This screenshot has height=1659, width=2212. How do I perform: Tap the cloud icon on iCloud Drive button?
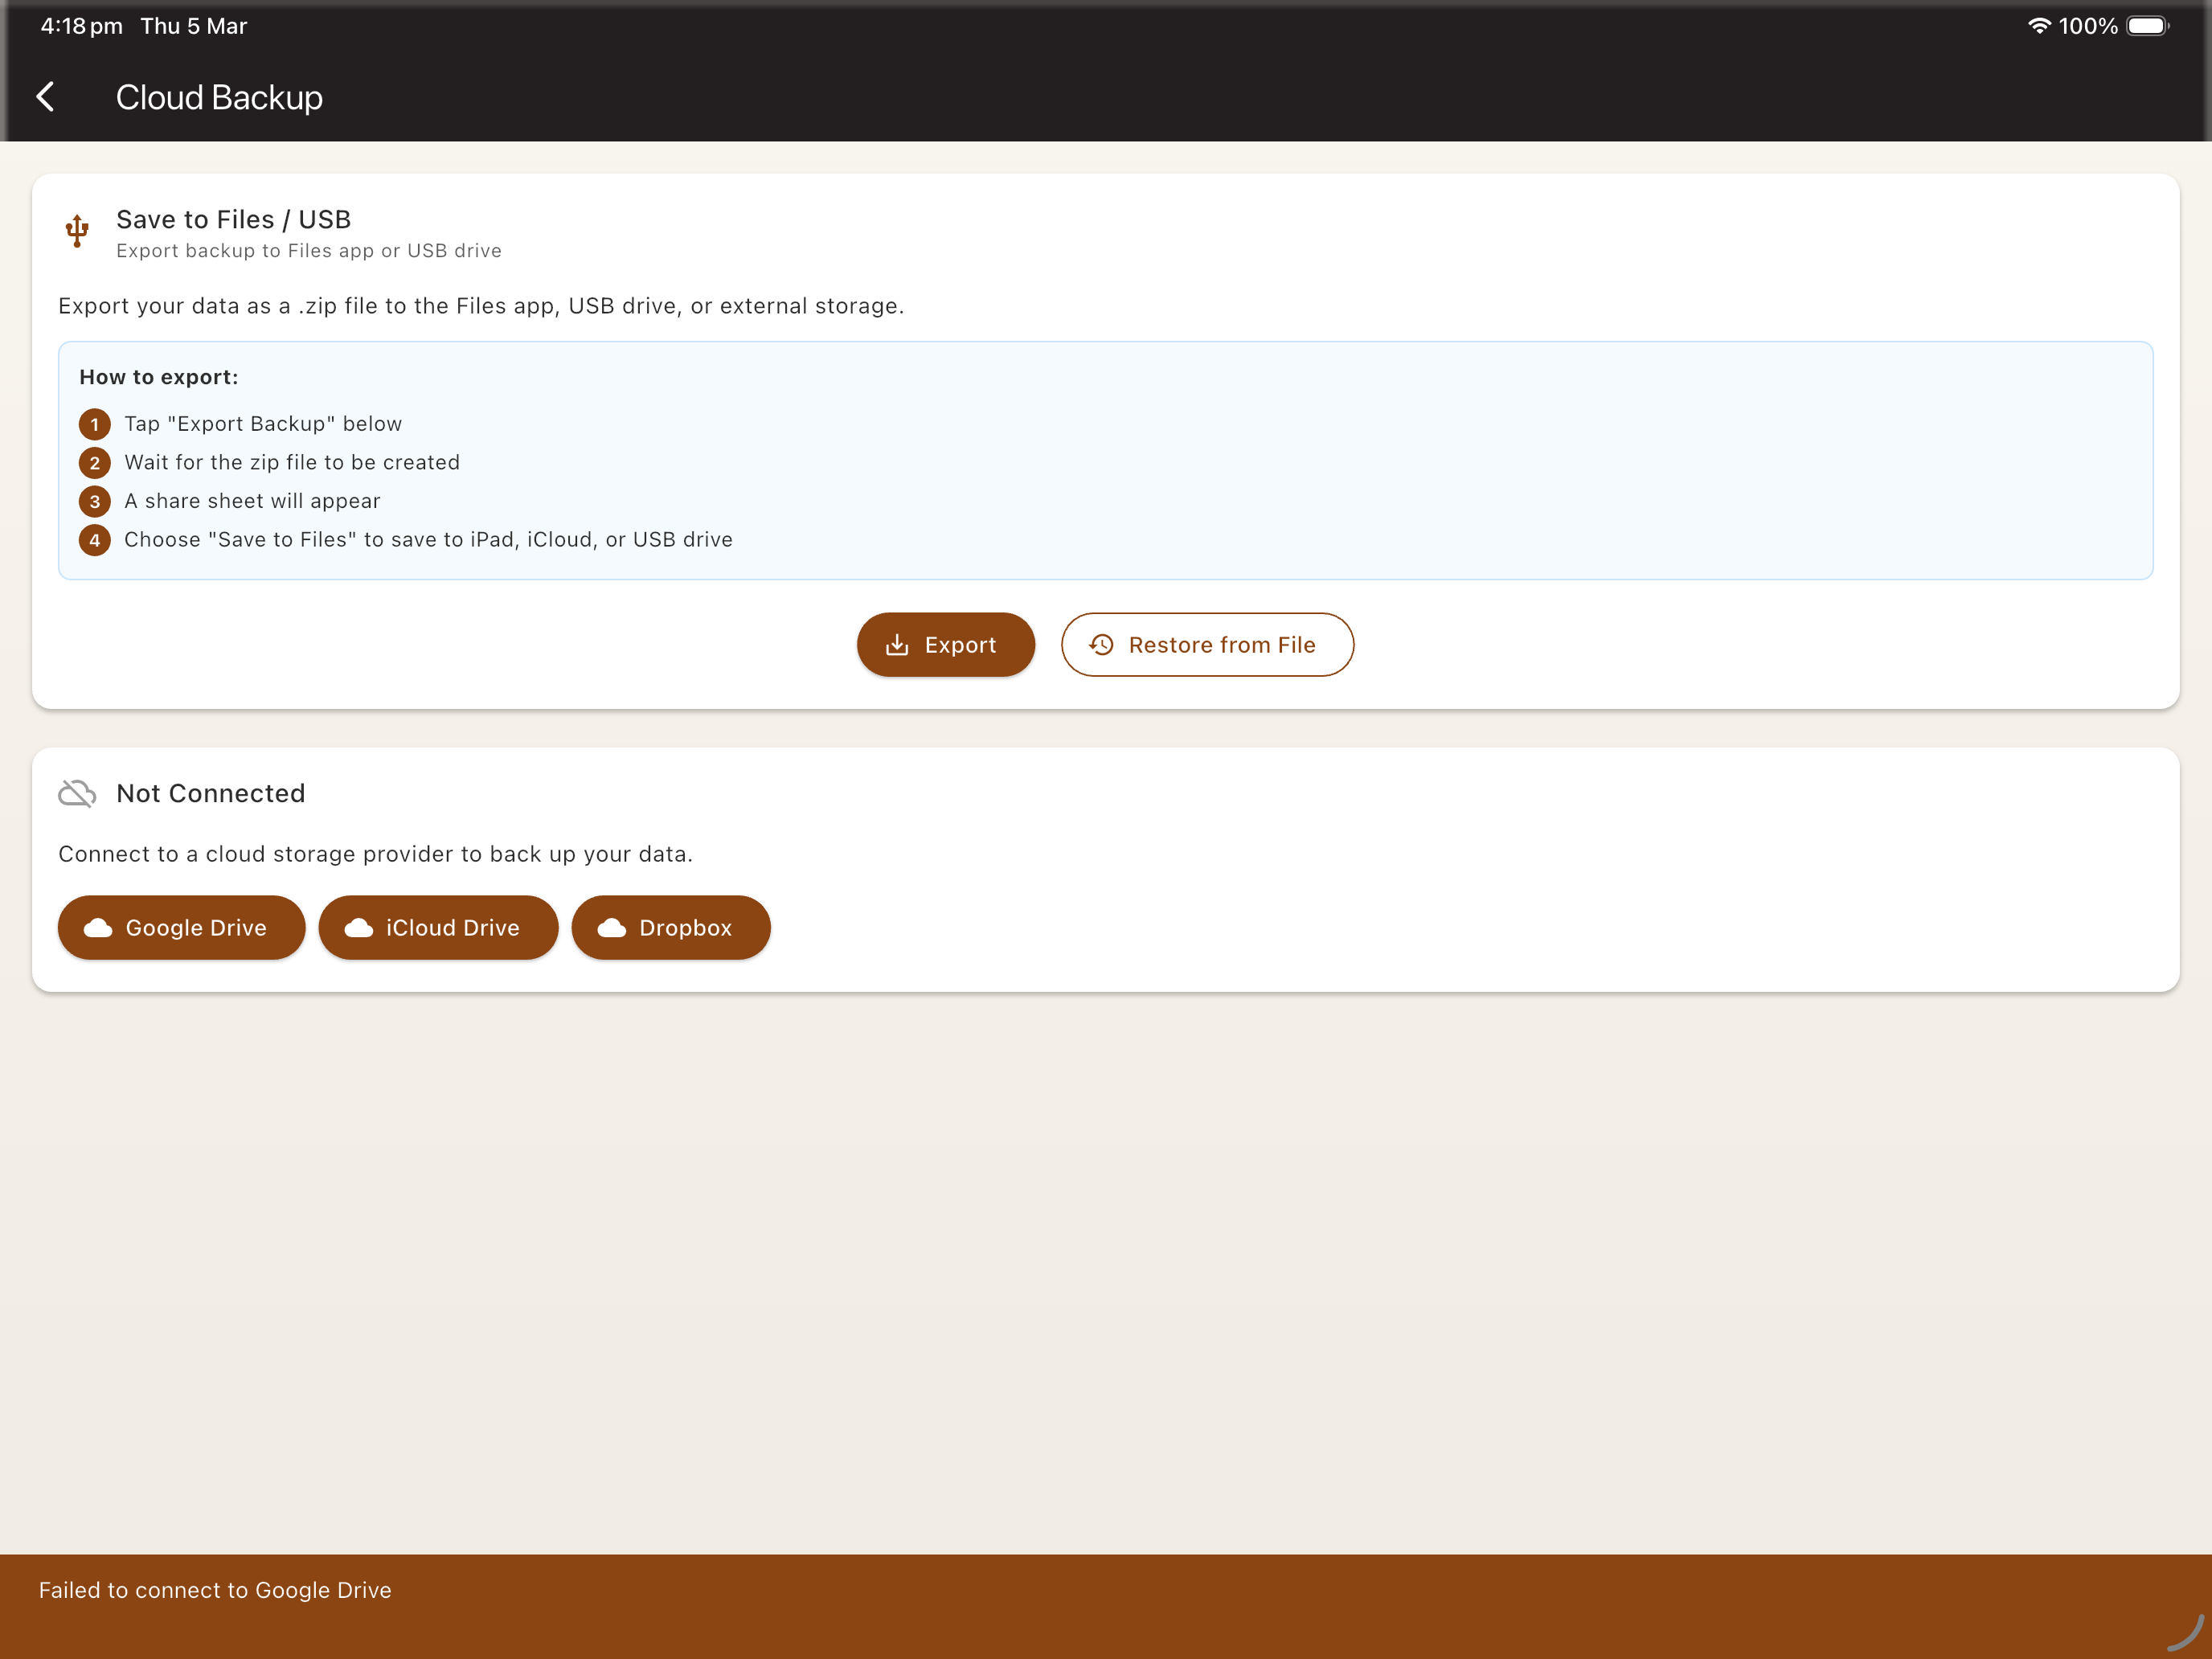pyautogui.click(x=358, y=928)
